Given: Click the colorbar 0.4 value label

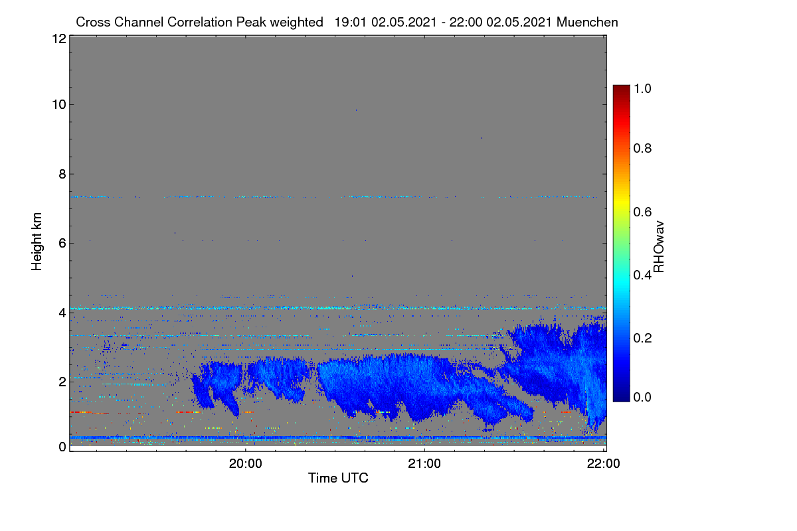Looking at the screenshot, I should tap(643, 275).
